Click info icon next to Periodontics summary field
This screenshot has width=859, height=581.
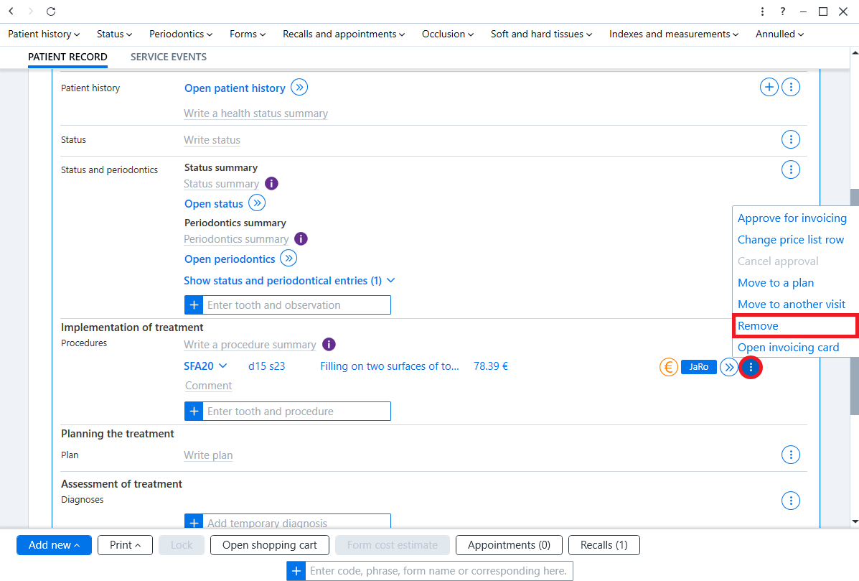(301, 238)
